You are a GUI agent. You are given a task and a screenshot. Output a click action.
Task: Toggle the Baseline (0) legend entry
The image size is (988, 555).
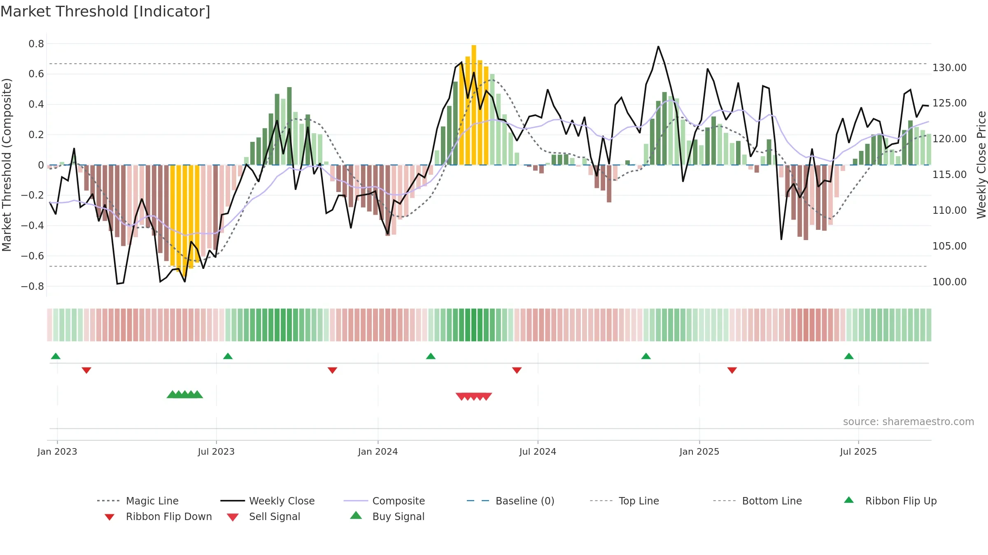click(510, 501)
